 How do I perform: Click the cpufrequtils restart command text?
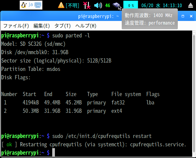tap(102, 136)
